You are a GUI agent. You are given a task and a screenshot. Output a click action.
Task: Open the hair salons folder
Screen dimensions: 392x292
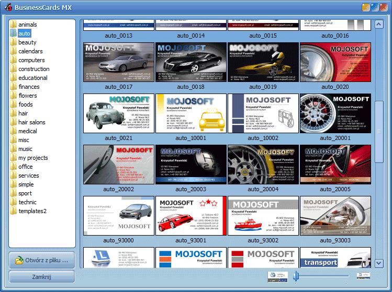(x=32, y=122)
